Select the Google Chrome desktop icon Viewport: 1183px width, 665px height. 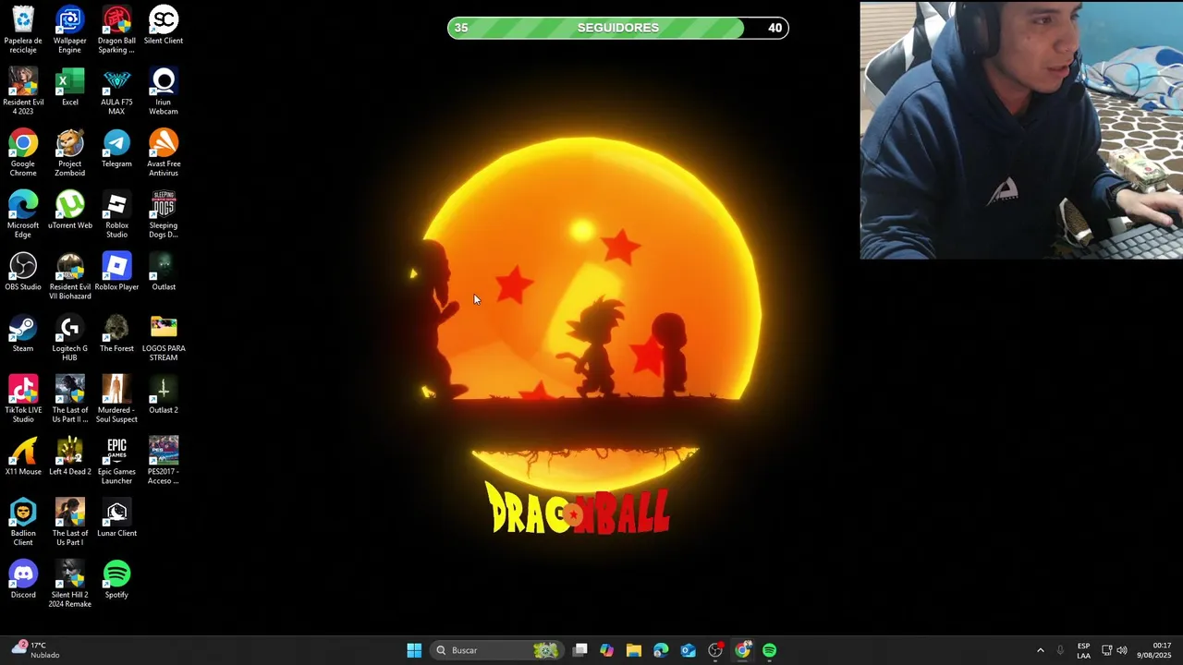[x=23, y=153]
